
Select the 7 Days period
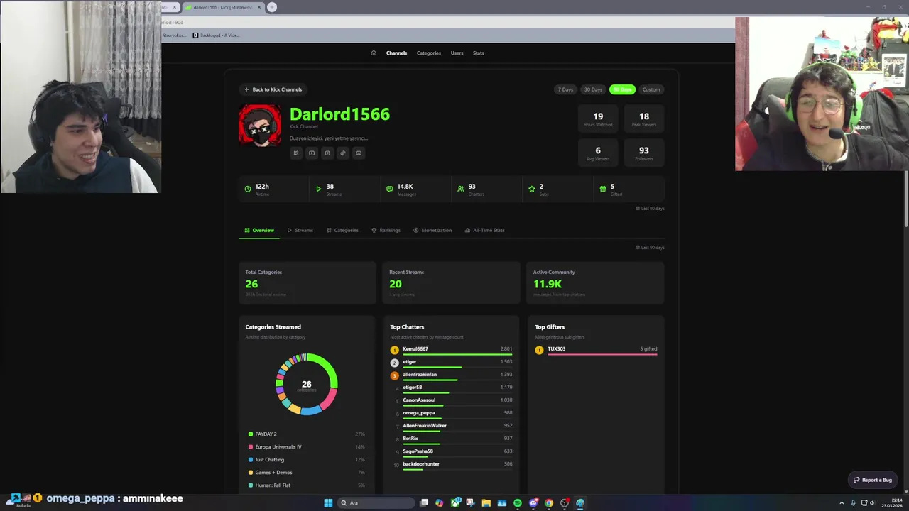click(x=565, y=89)
